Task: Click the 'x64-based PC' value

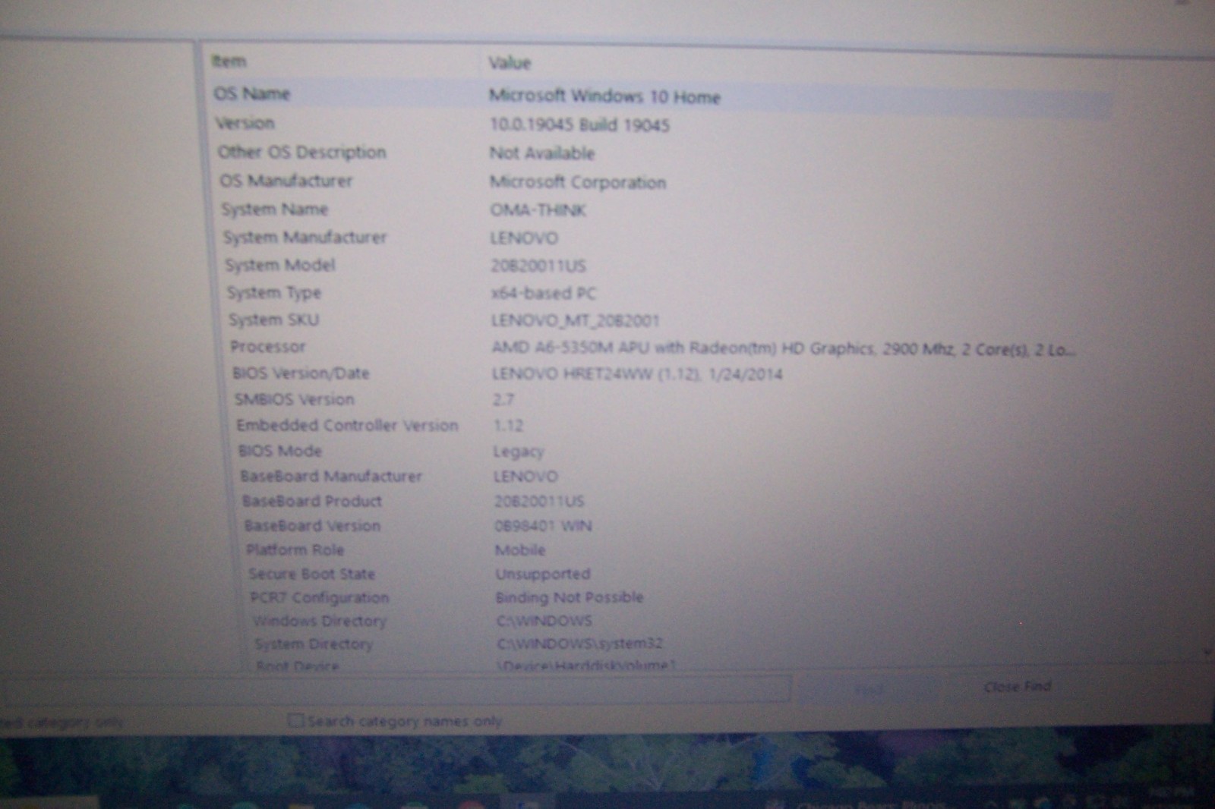Action: click(544, 293)
